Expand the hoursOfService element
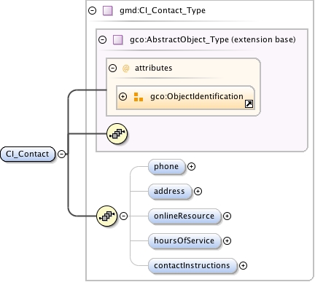Image resolution: width=315 pixels, height=282 pixels. click(x=227, y=240)
